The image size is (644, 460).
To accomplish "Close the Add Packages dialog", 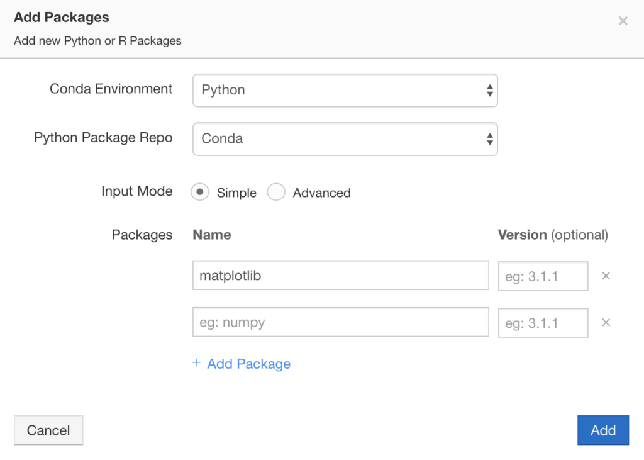I will coord(623,20).
